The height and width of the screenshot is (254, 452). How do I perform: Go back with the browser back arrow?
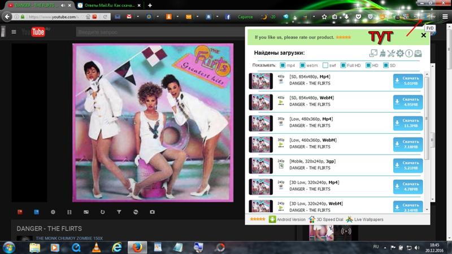point(7,17)
